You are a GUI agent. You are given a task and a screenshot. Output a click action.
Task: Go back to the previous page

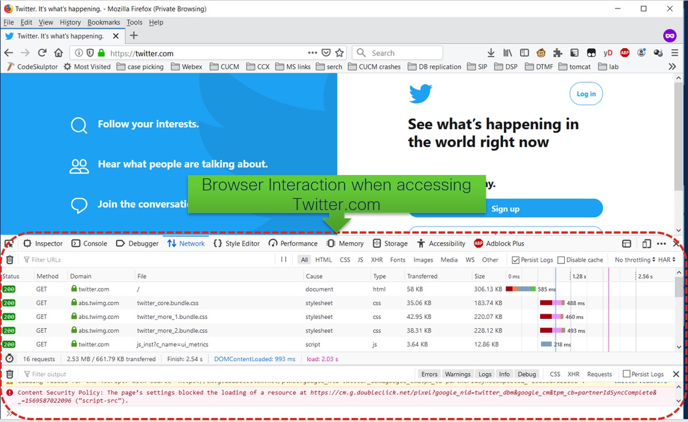pyautogui.click(x=9, y=53)
